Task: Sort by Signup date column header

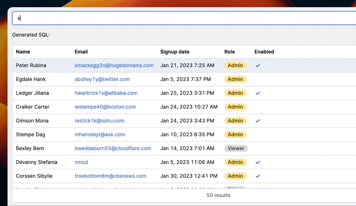Action: click(x=175, y=52)
